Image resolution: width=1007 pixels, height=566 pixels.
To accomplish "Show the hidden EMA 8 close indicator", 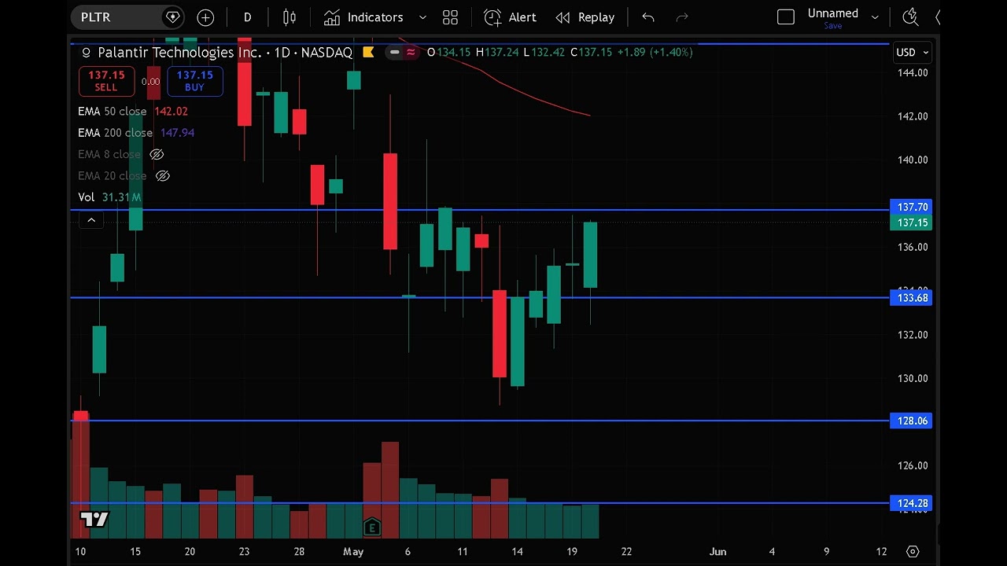I will coord(156,155).
